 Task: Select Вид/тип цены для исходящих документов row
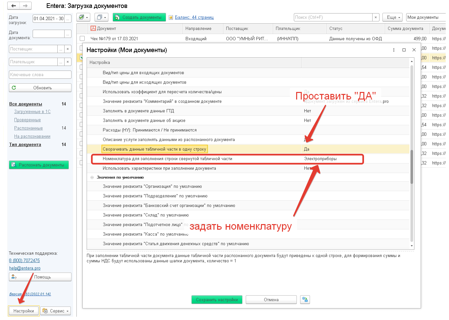coord(248,82)
